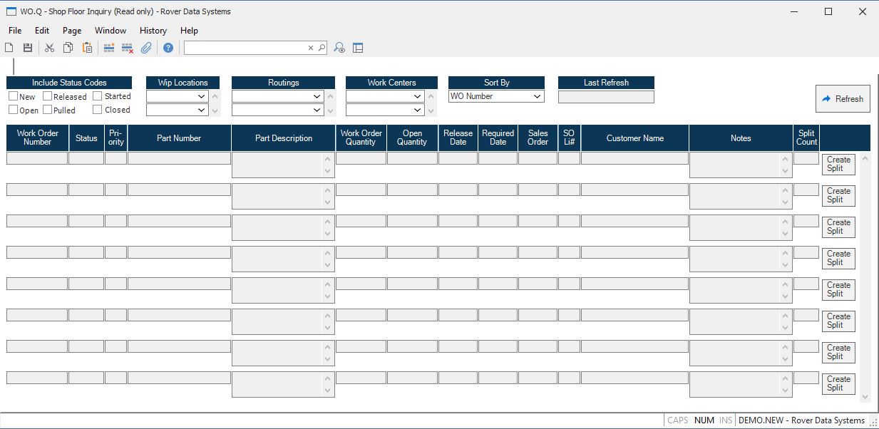879x429 pixels.
Task: Toggle the Closed status checkbox
Action: click(x=98, y=110)
